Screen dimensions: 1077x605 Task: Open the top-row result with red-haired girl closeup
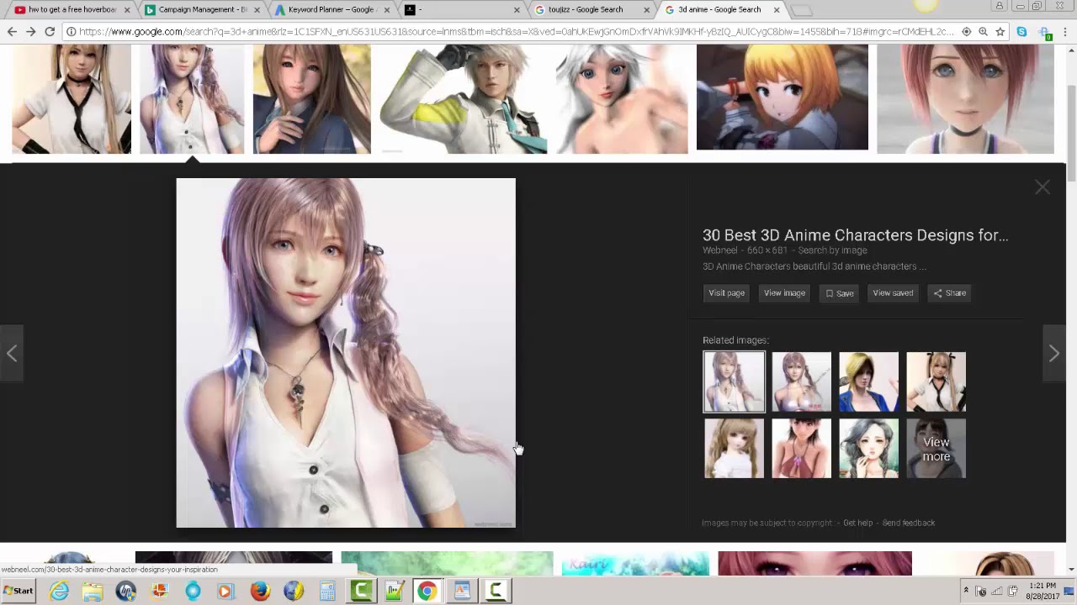tap(965, 99)
